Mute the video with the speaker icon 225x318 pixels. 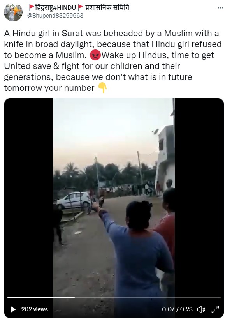point(201,309)
